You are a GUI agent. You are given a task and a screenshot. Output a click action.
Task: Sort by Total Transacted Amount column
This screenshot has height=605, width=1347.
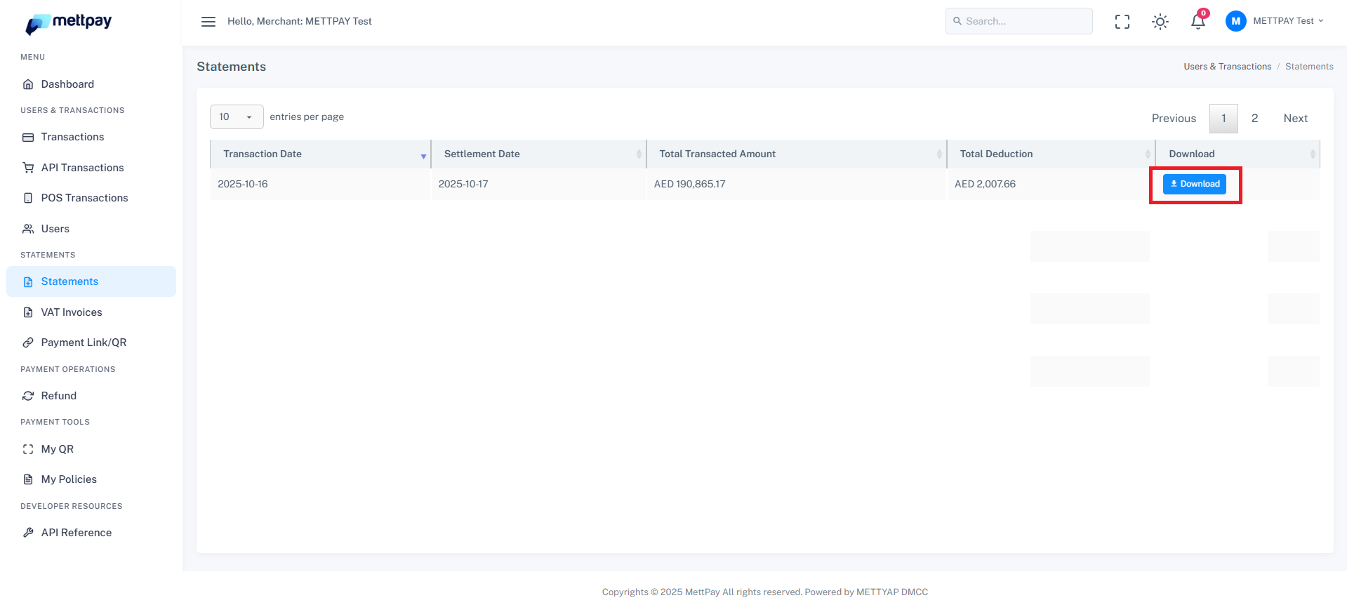tap(796, 154)
